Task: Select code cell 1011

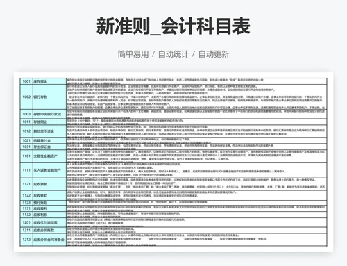Action: pos(26,122)
